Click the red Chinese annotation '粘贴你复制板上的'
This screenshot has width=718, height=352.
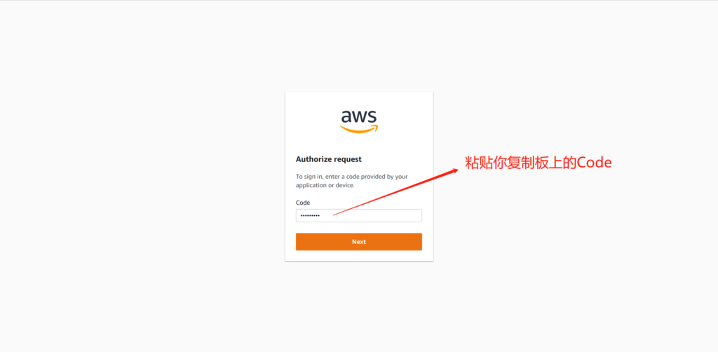(x=521, y=163)
